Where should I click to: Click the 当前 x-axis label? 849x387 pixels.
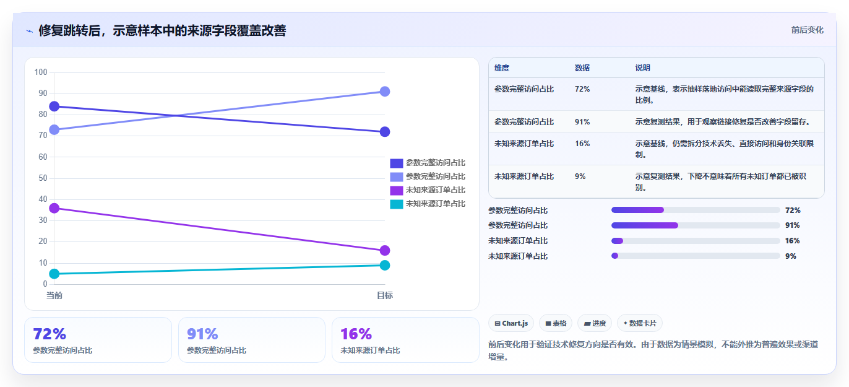pos(54,295)
